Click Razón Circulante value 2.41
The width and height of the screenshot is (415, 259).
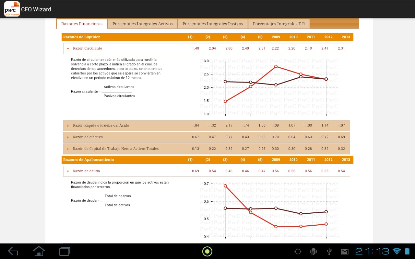[325, 48]
